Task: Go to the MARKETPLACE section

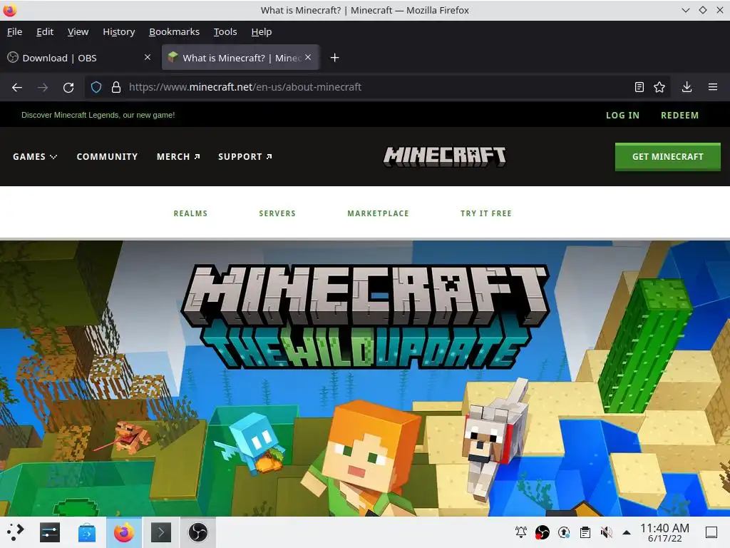Action: [378, 213]
